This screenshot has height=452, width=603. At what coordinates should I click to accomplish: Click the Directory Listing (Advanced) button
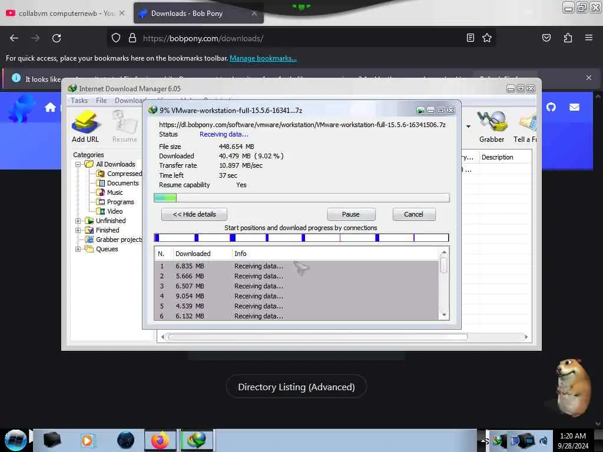(296, 387)
